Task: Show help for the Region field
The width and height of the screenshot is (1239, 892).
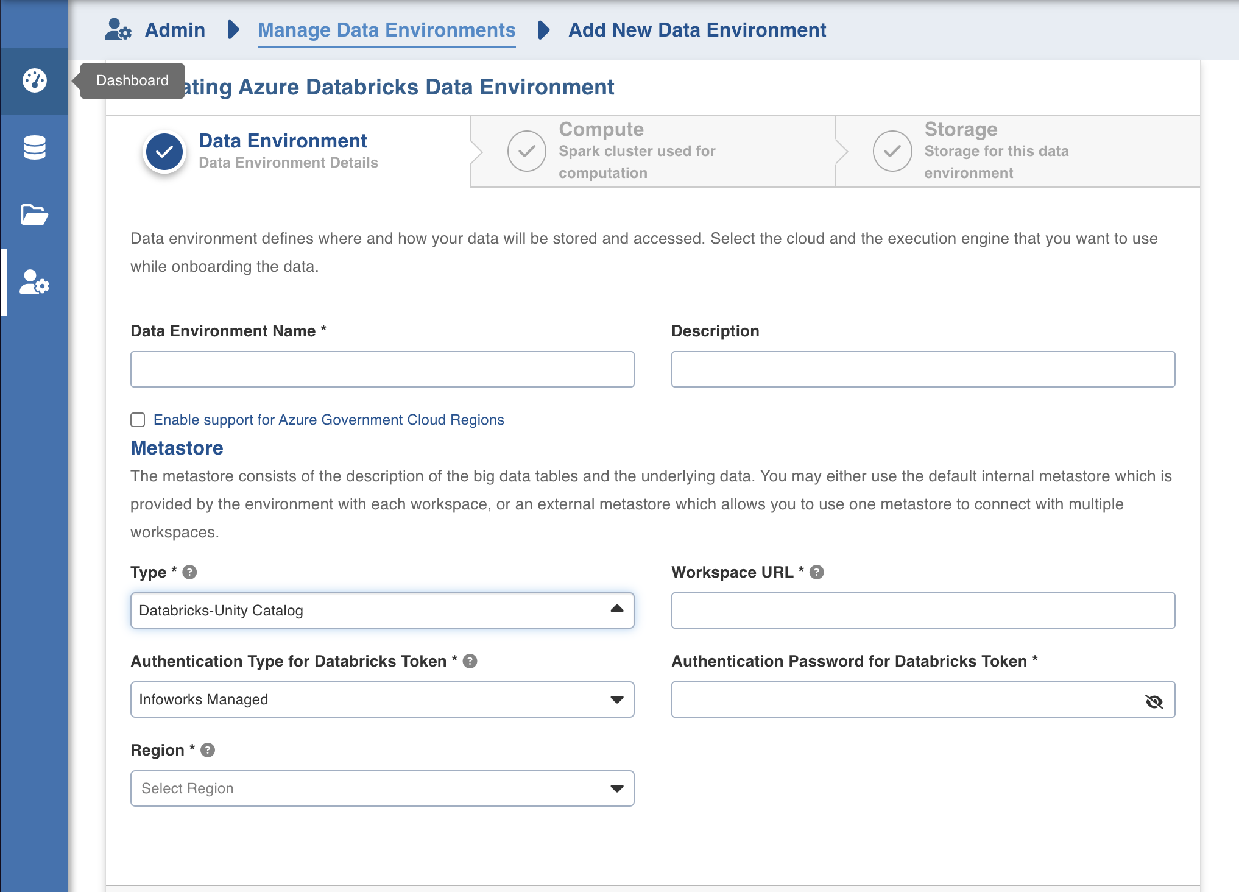Action: point(208,750)
